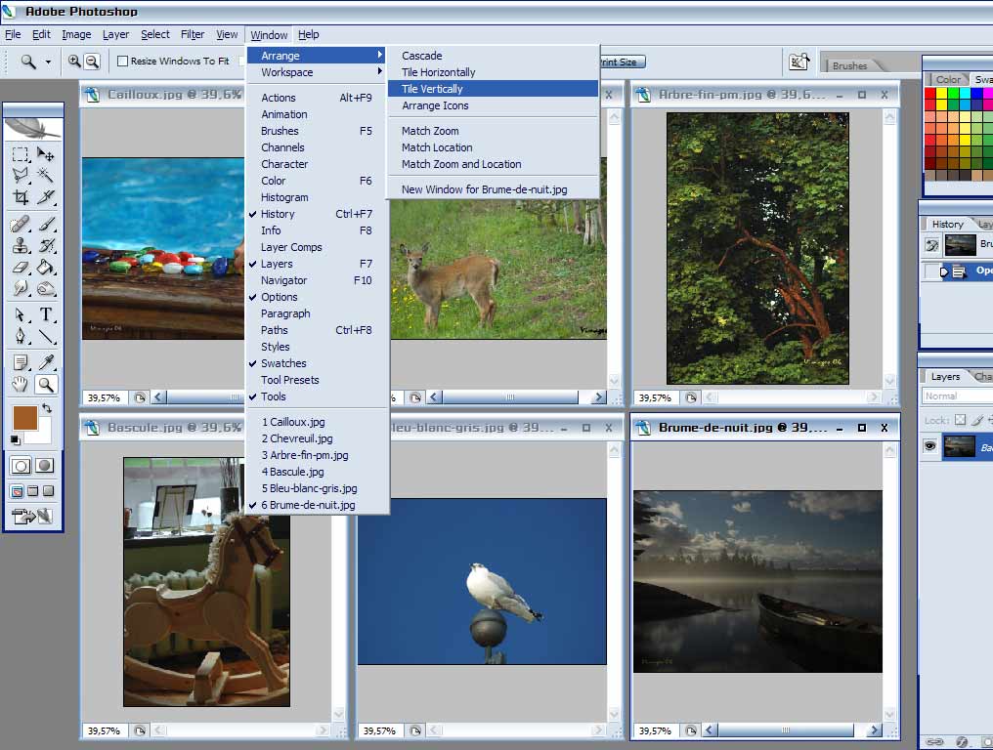The width and height of the screenshot is (993, 750).
Task: Choose Cascade from Arrange submenu
Action: [x=494, y=56]
